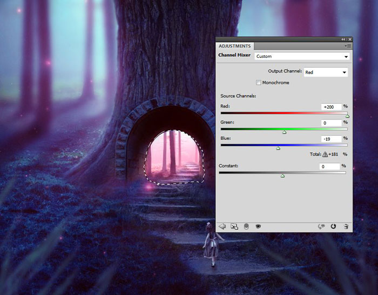378x295 pixels.
Task: Collapse the panel with double-arrow icon
Action: [x=343, y=39]
